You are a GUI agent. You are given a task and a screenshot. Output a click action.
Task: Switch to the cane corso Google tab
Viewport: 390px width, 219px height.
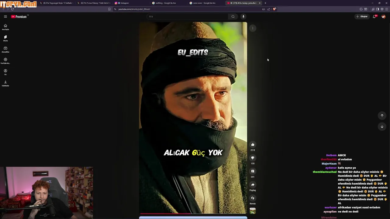206,3
